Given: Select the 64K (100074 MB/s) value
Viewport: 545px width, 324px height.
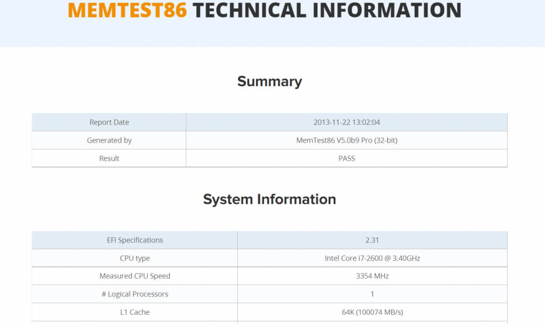Looking at the screenshot, I should pyautogui.click(x=372, y=312).
